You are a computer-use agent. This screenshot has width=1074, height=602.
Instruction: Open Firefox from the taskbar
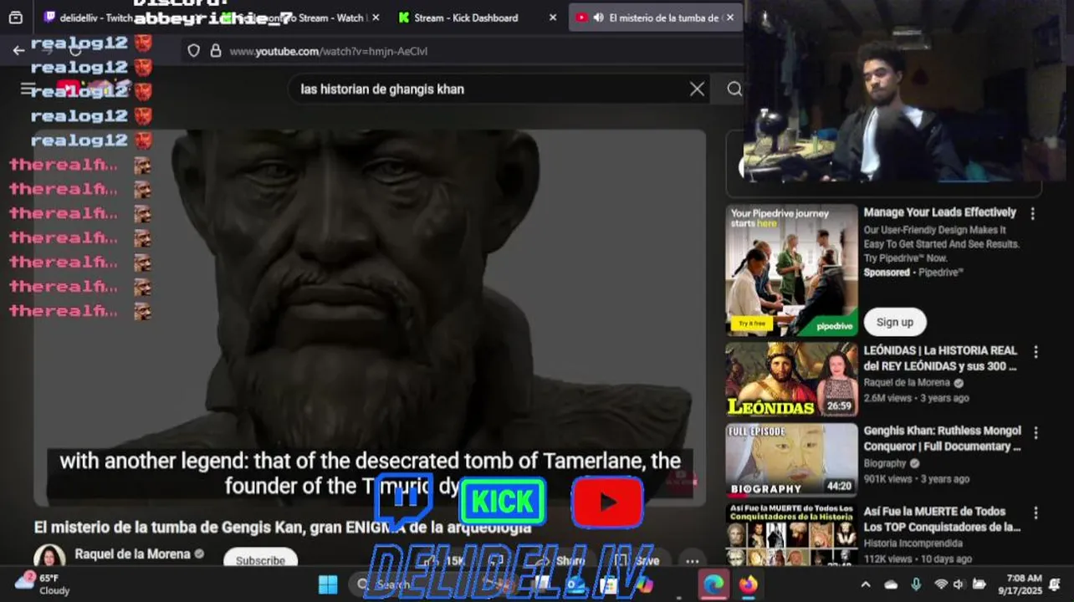(x=748, y=584)
